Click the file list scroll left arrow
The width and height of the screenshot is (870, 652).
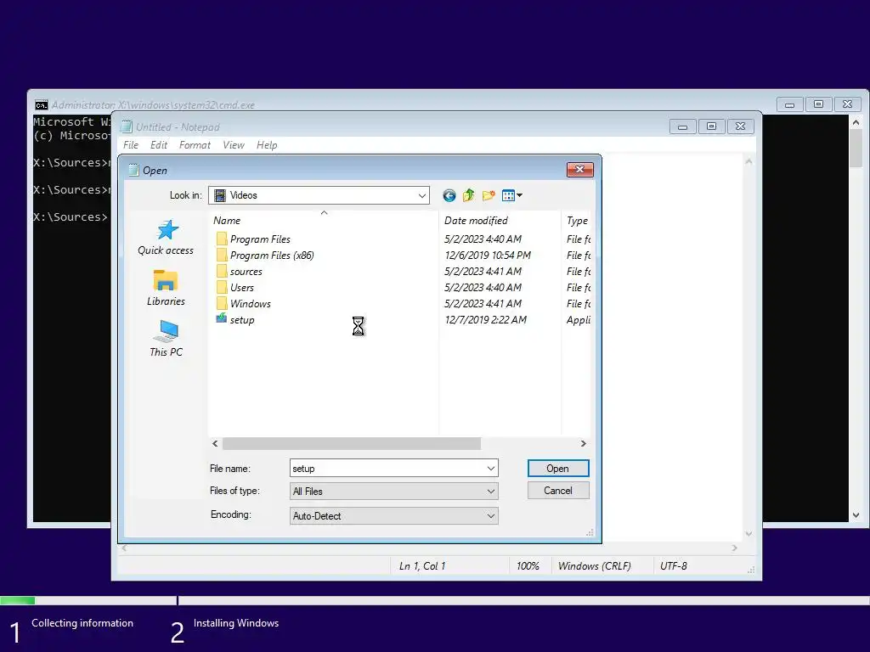pos(215,443)
